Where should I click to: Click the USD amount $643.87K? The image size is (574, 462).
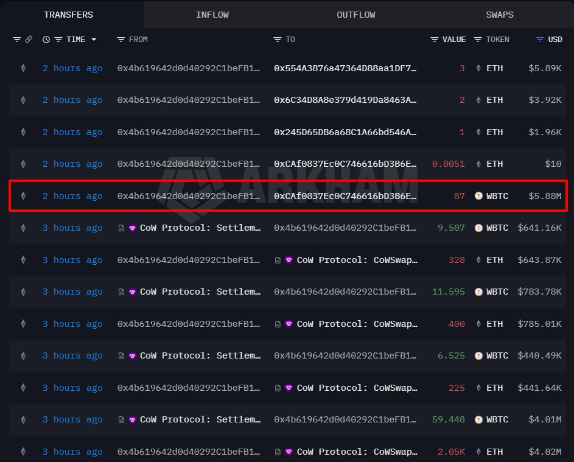(539, 260)
